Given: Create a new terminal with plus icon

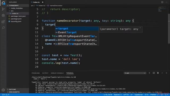Looking at the screenshot, I should pos(149,73).
